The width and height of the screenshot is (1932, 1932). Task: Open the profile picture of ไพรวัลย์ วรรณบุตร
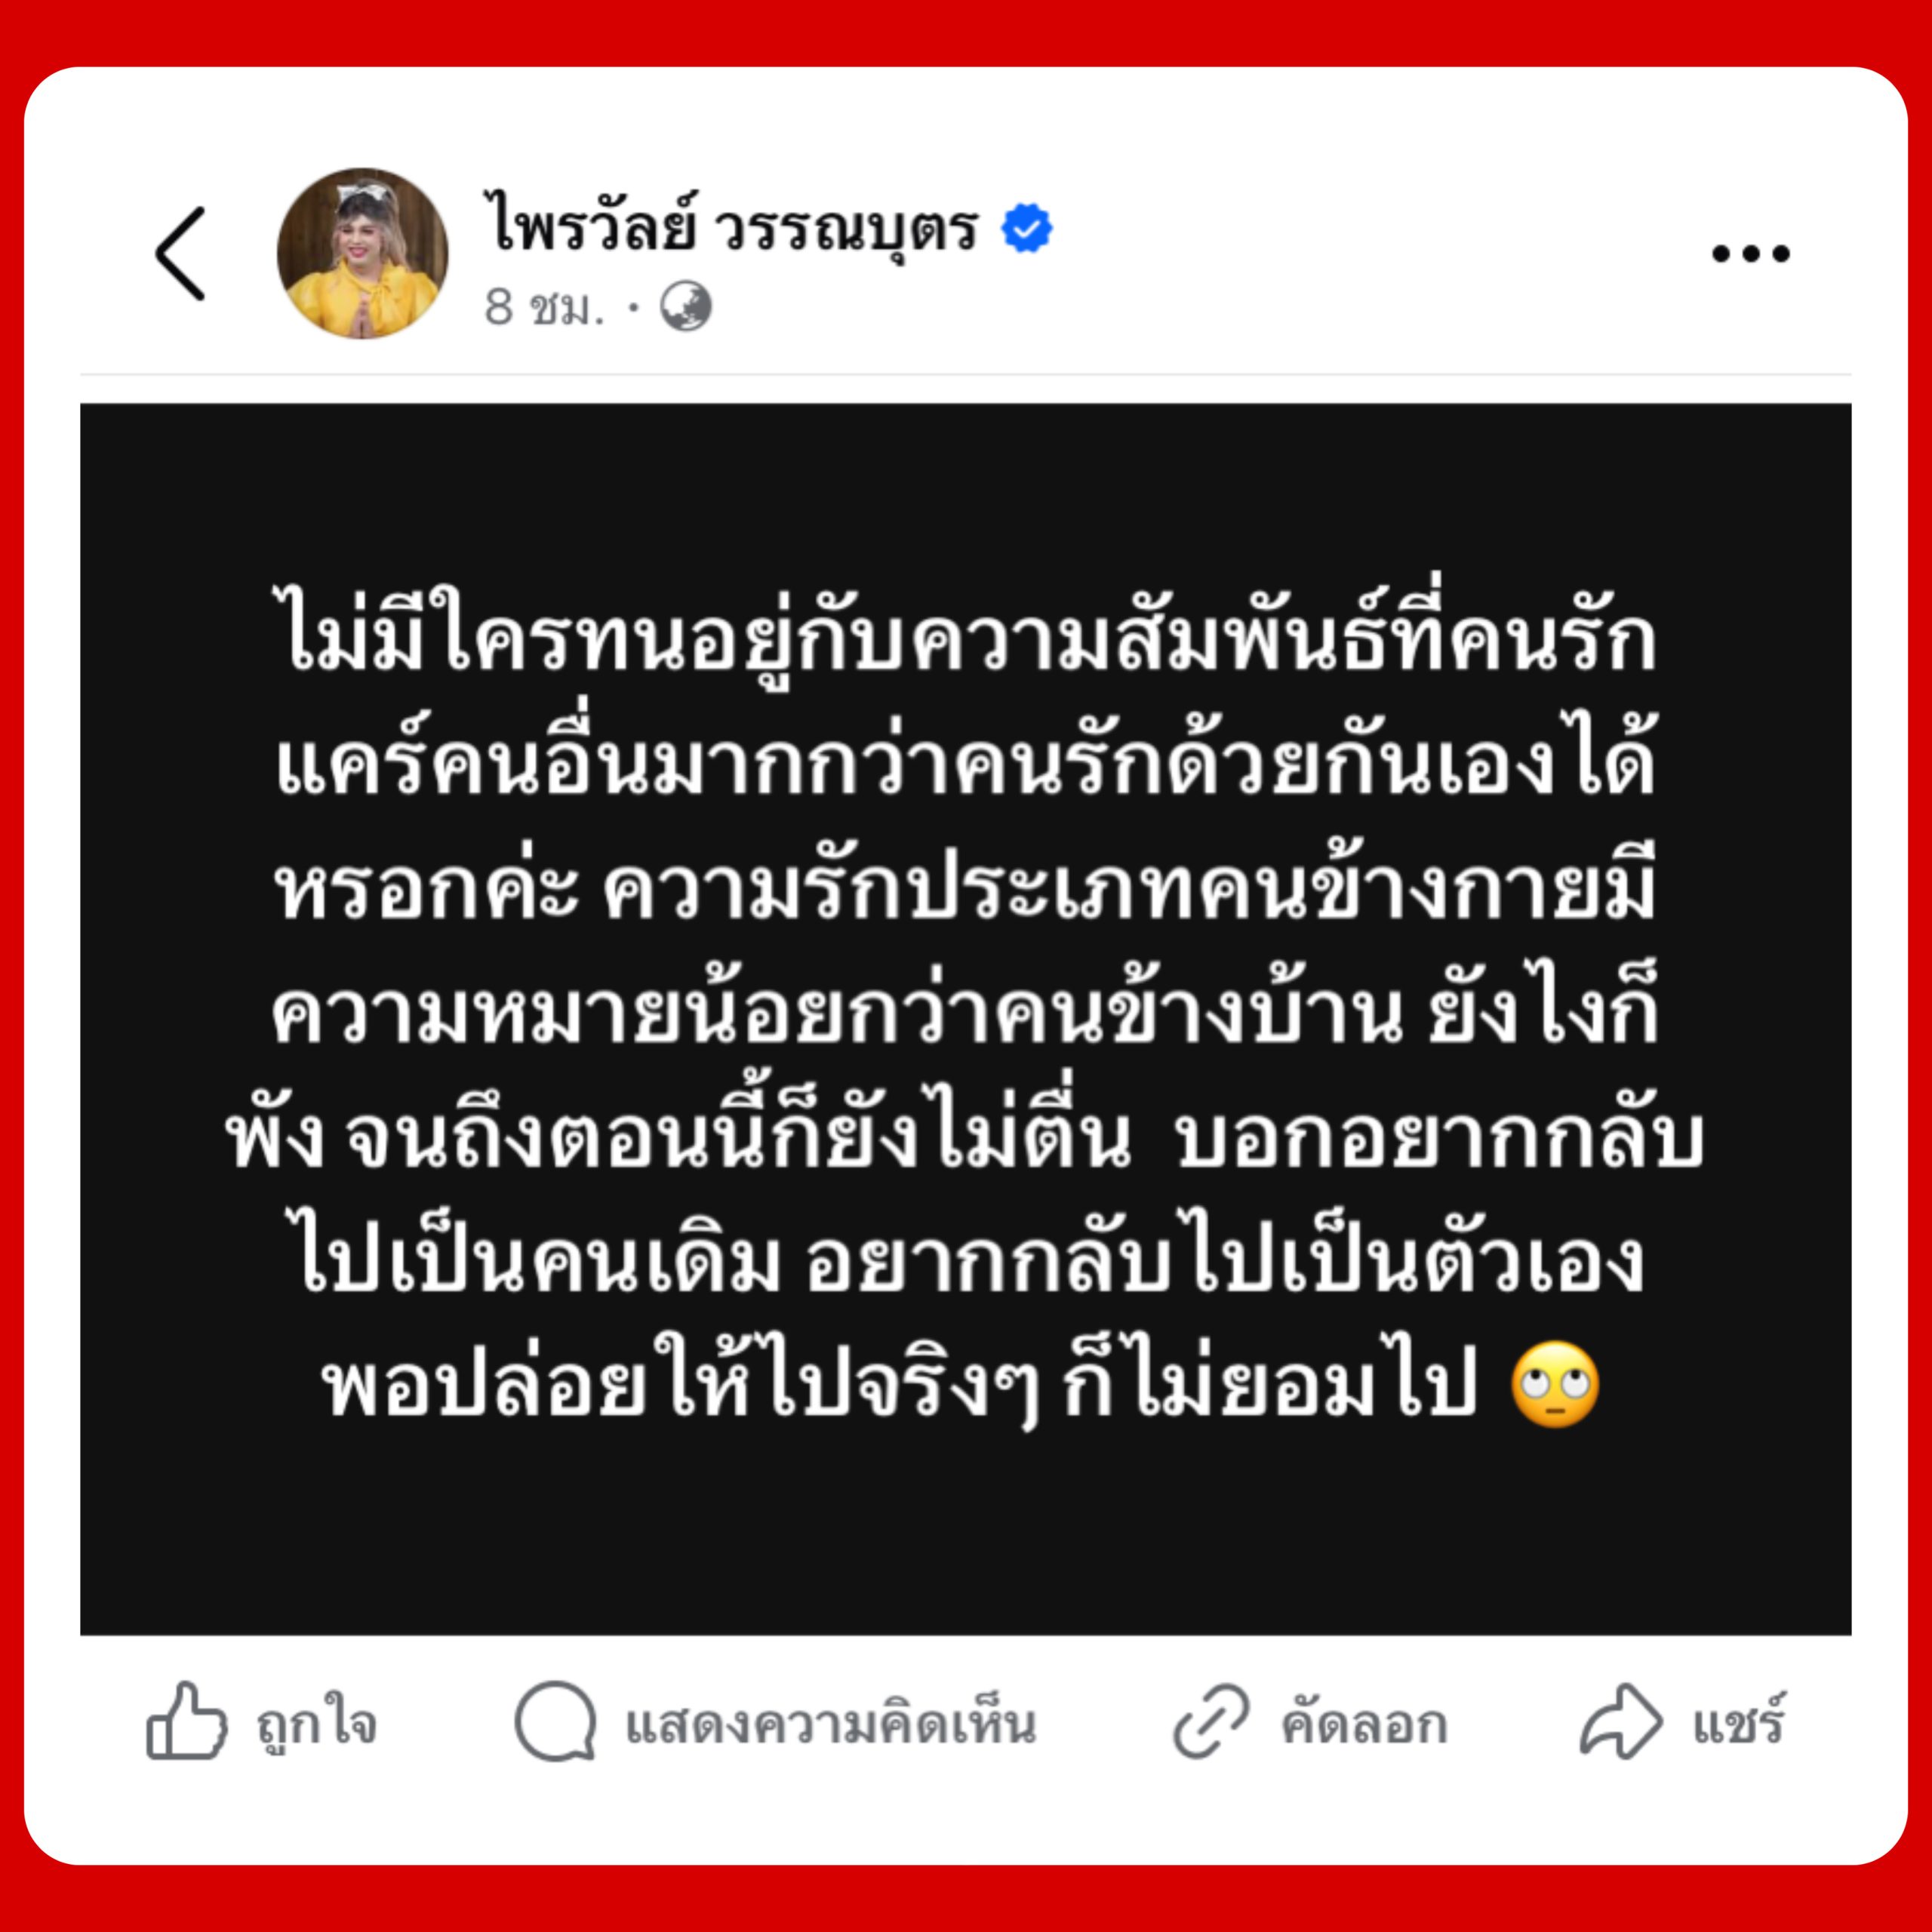pos(362,253)
